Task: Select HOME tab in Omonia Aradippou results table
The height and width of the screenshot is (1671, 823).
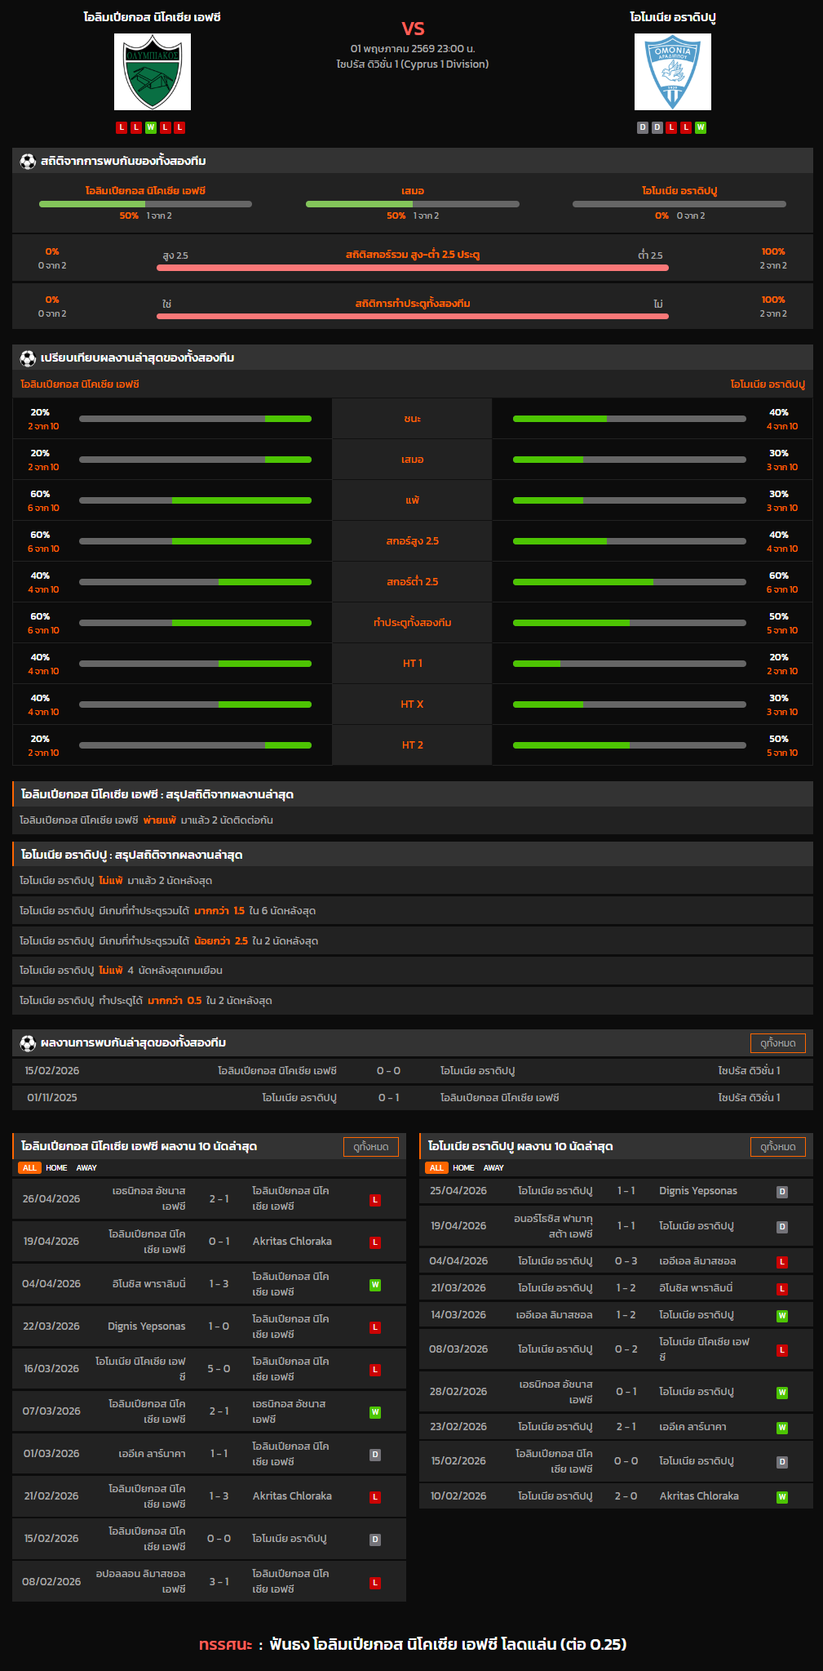Action: [463, 1168]
